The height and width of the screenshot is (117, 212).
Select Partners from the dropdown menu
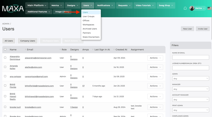click(x=91, y=33)
